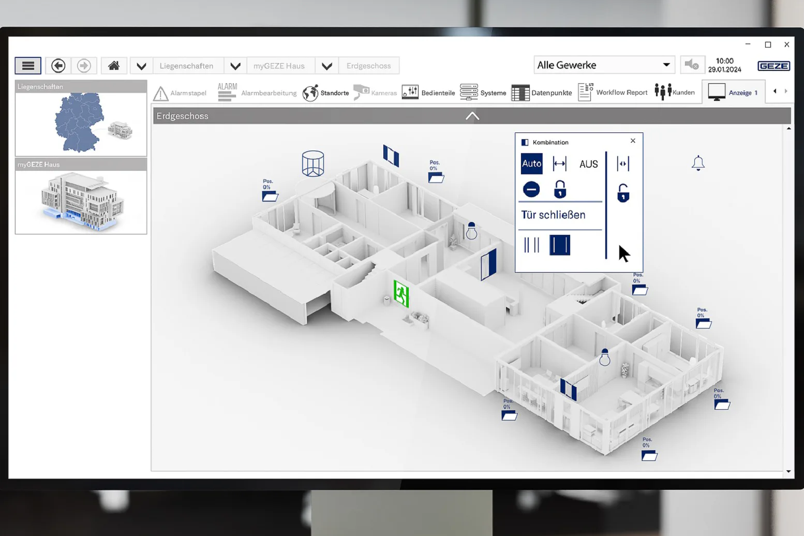This screenshot has width=804, height=536.
Task: Select the Germany map thumbnail
Action: [x=81, y=123]
